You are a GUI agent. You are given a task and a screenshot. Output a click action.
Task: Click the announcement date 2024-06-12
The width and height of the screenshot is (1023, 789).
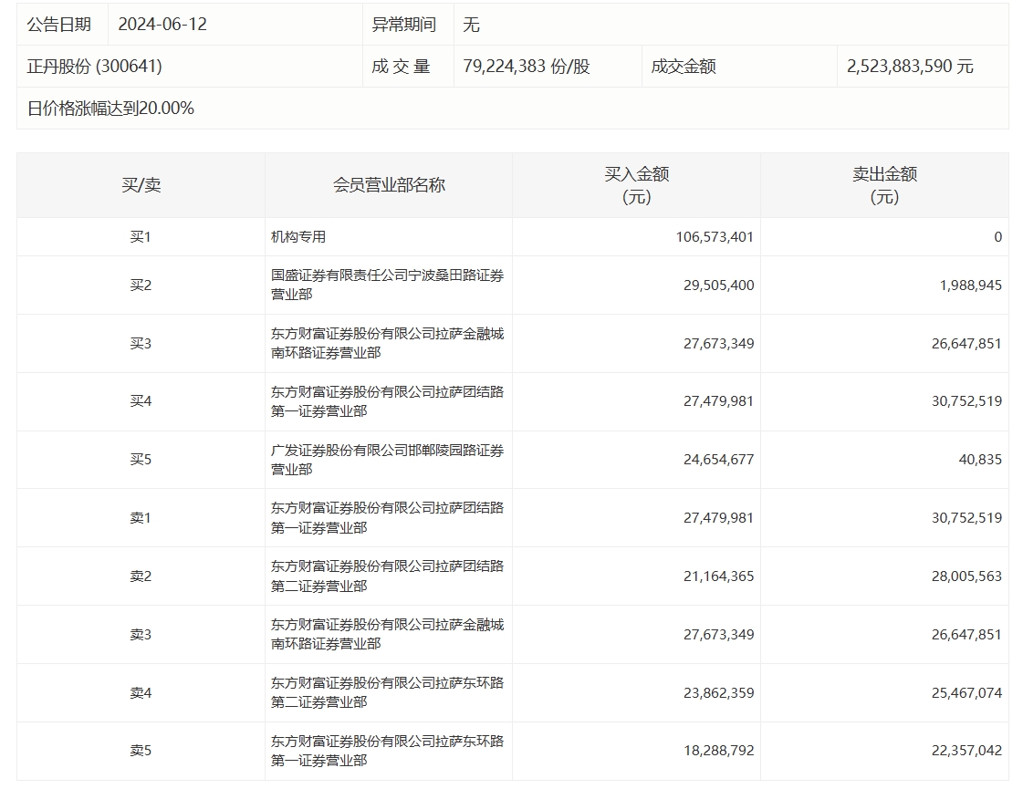point(162,25)
